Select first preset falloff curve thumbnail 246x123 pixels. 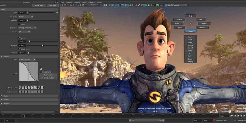click(20, 87)
